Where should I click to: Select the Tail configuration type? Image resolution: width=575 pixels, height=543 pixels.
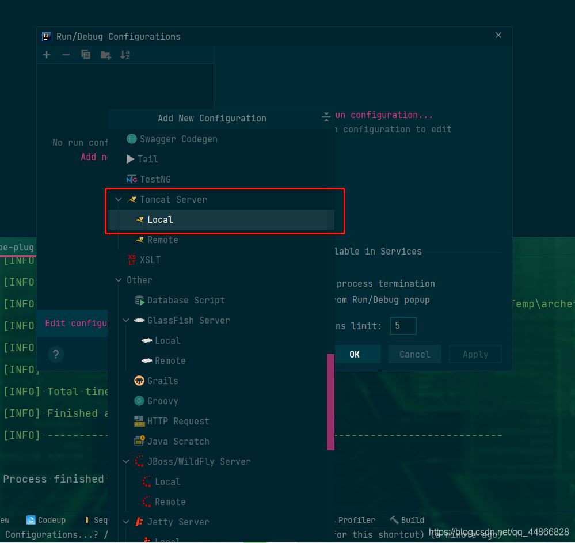pos(221,160)
